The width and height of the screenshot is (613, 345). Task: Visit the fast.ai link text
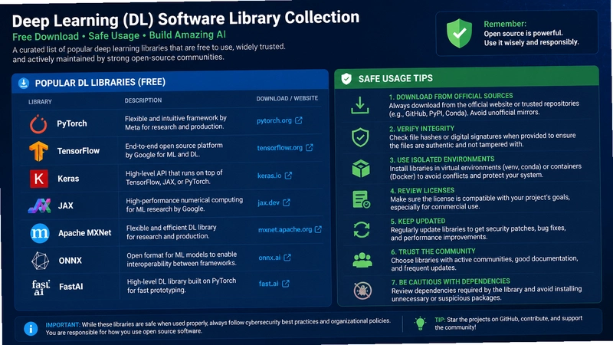[x=269, y=284]
